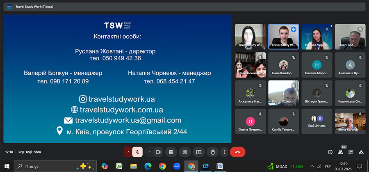Click Кашинська Ол... participant tile
The width and height of the screenshot is (369, 172).
[x=350, y=93]
